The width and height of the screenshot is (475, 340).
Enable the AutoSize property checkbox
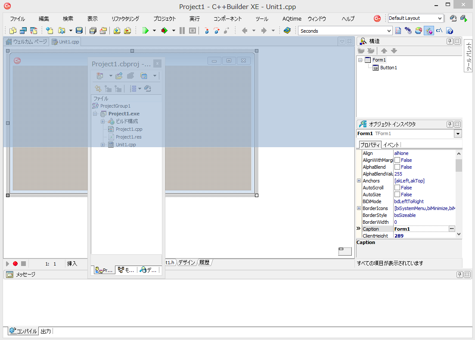pos(397,195)
